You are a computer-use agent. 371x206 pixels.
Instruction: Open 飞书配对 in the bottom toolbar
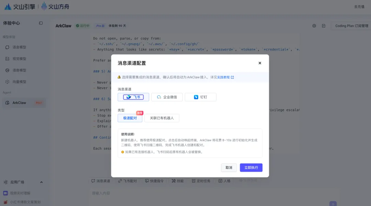(127, 181)
